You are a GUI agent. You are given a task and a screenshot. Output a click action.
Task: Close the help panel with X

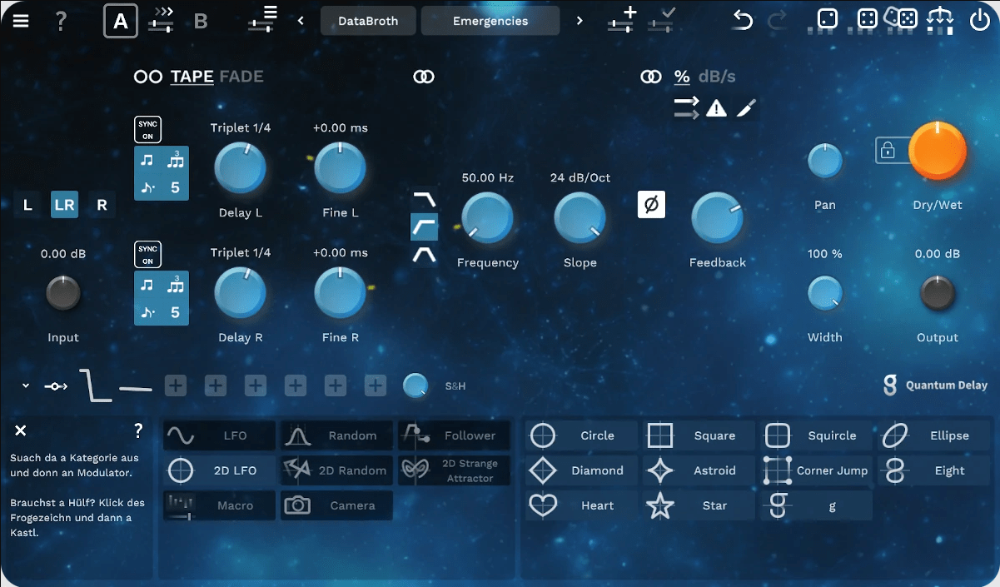point(21,430)
